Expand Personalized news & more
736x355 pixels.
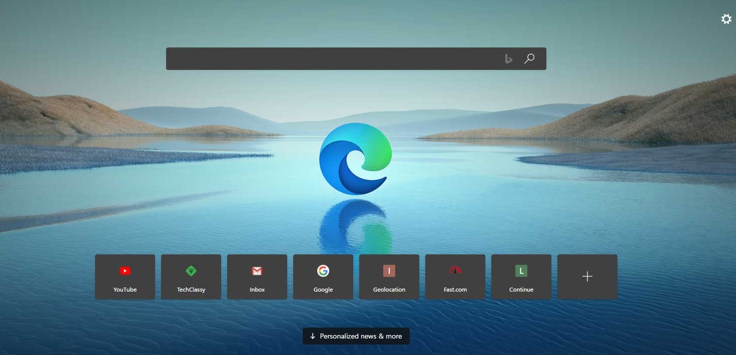(x=356, y=336)
